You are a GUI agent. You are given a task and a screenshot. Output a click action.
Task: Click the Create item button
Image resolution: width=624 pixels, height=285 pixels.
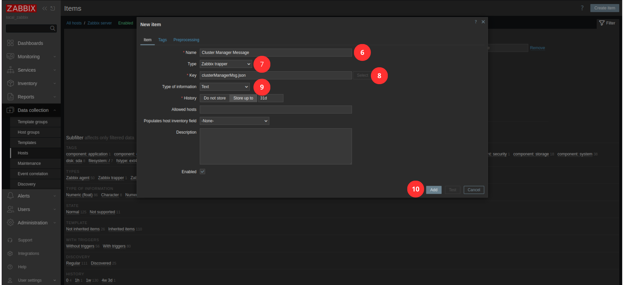604,8
